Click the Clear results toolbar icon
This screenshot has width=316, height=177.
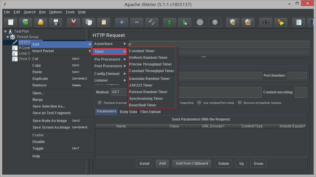tap(233, 22)
